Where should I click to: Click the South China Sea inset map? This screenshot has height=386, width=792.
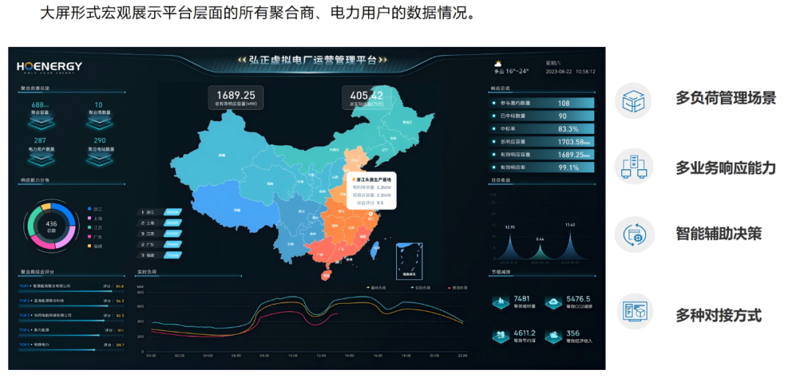click(408, 260)
